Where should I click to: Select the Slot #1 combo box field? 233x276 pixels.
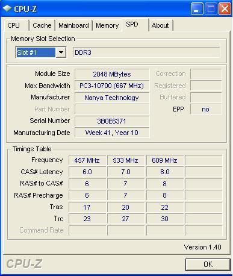(x=41, y=52)
